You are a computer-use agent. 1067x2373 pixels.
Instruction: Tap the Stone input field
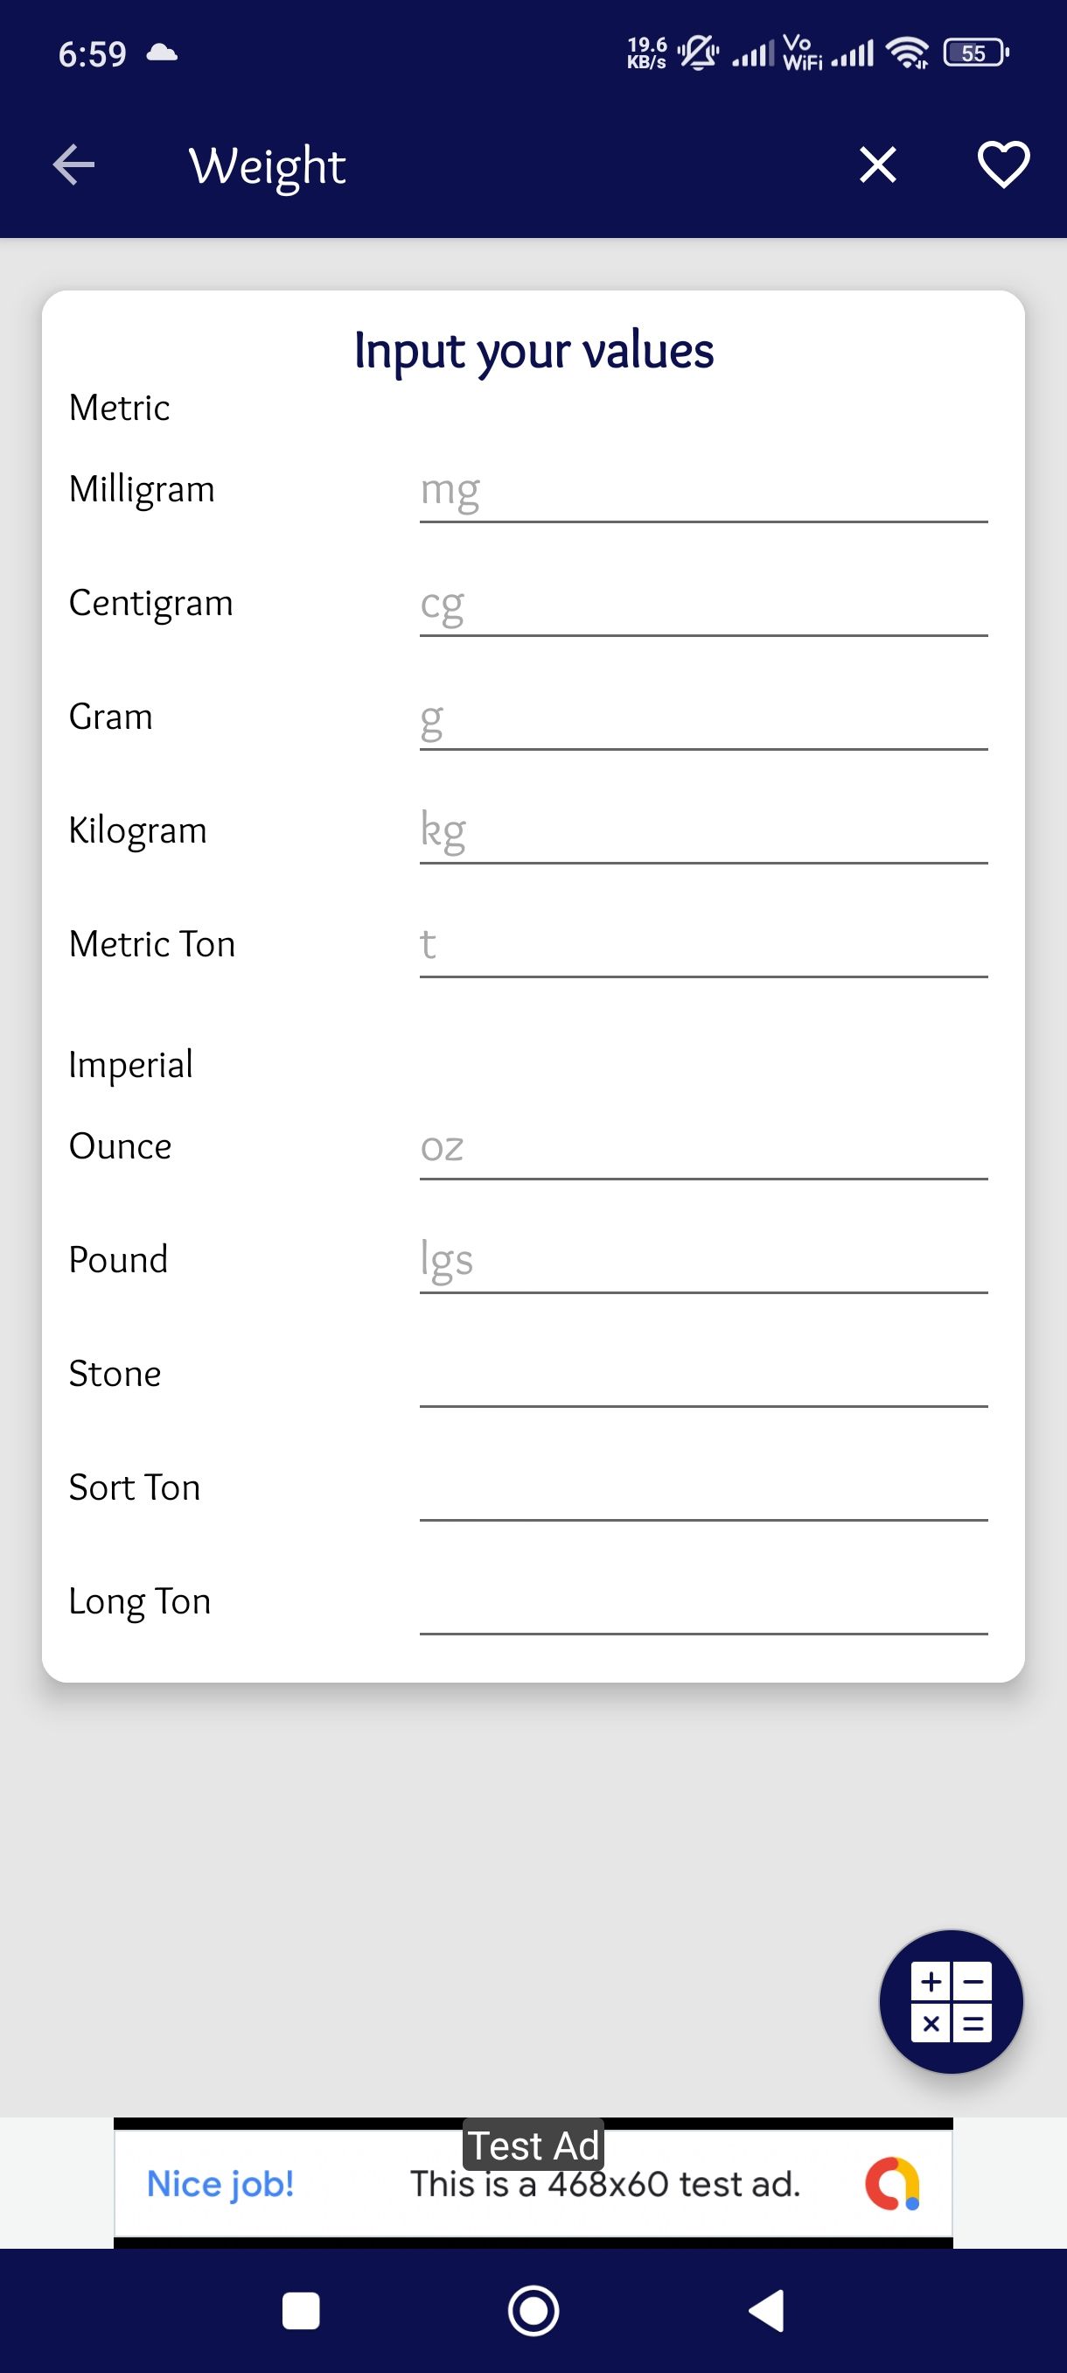(x=702, y=1375)
